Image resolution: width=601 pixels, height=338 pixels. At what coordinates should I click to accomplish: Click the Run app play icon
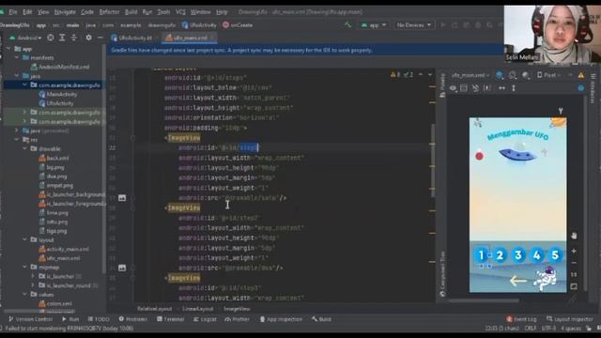pyautogui.click(x=443, y=25)
